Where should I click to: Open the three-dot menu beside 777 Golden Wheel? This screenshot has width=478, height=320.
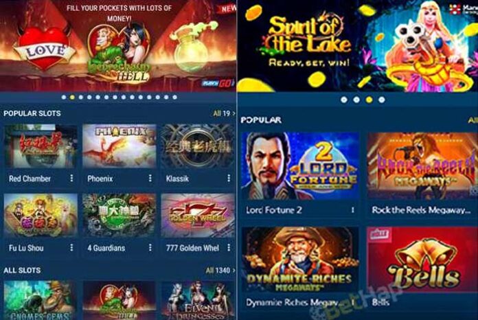click(229, 247)
